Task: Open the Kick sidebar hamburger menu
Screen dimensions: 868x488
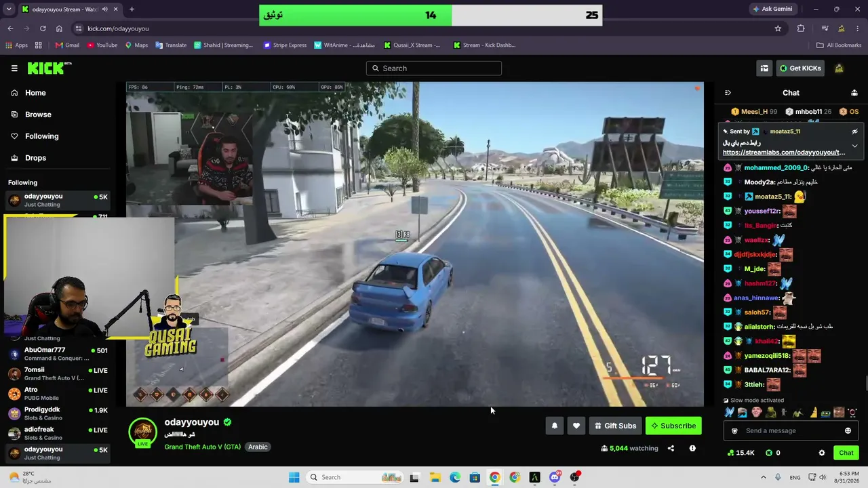Action: [14, 68]
